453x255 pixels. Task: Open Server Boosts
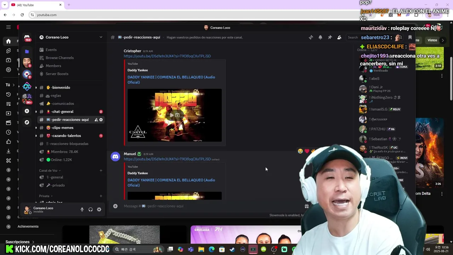71,74
